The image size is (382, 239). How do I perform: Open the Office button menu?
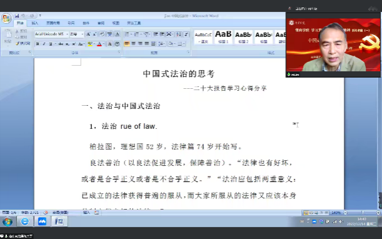[6, 18]
